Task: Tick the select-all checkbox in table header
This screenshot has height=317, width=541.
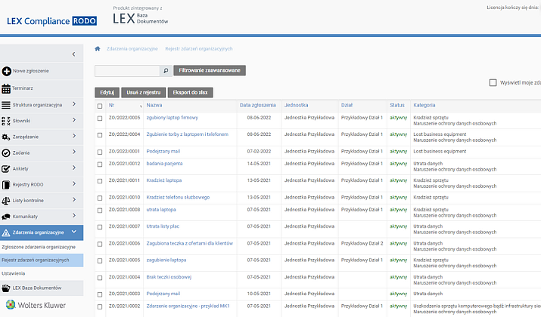Action: [100, 106]
